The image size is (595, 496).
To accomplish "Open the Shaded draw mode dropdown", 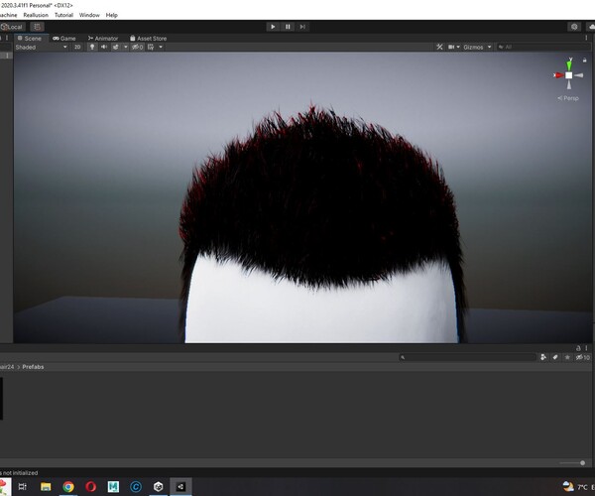I will click(x=41, y=47).
